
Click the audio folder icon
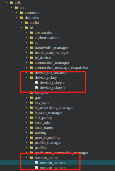click(x=26, y=22)
